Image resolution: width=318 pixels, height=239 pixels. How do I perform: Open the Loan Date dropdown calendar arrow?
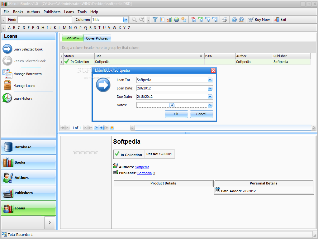[210, 88]
